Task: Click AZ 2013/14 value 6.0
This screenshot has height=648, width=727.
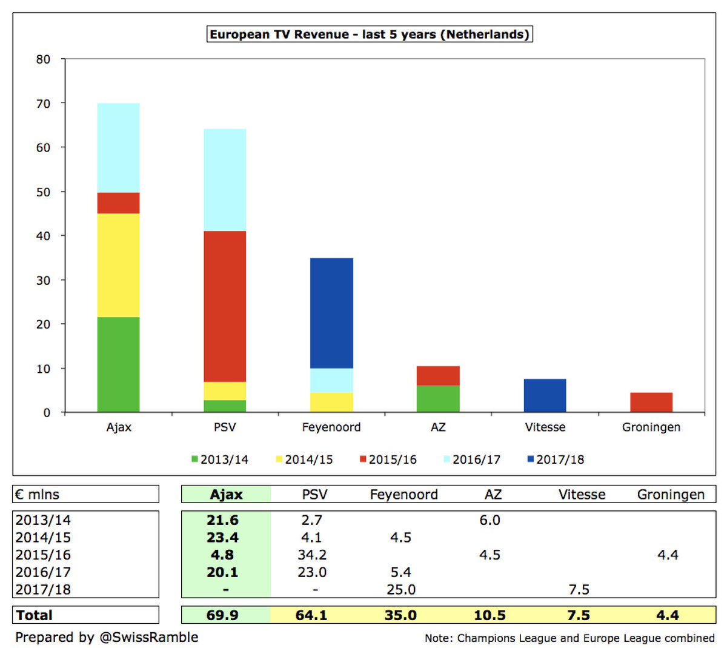Action: point(490,520)
